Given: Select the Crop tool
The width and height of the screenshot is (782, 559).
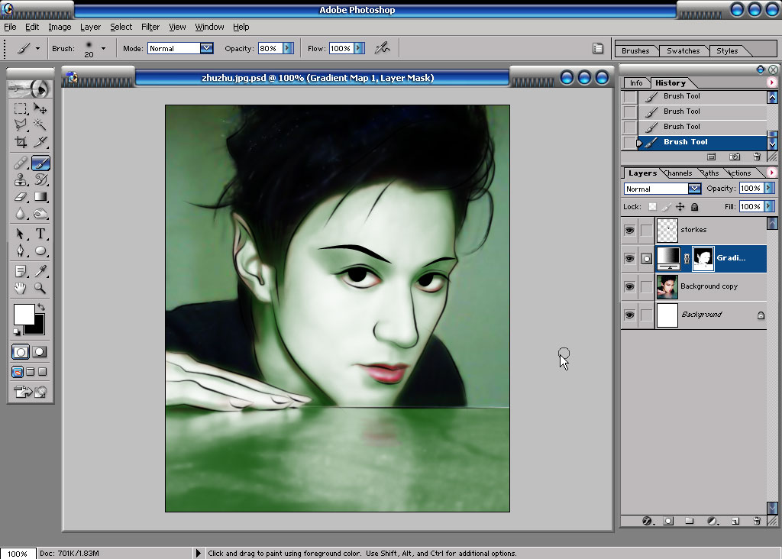Looking at the screenshot, I should click(21, 142).
